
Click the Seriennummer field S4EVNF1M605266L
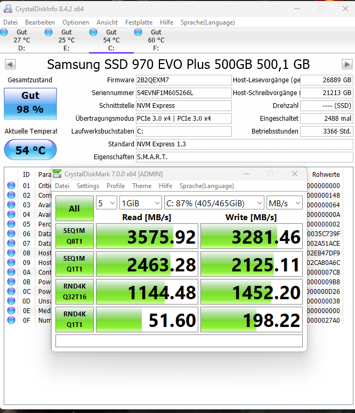click(183, 93)
